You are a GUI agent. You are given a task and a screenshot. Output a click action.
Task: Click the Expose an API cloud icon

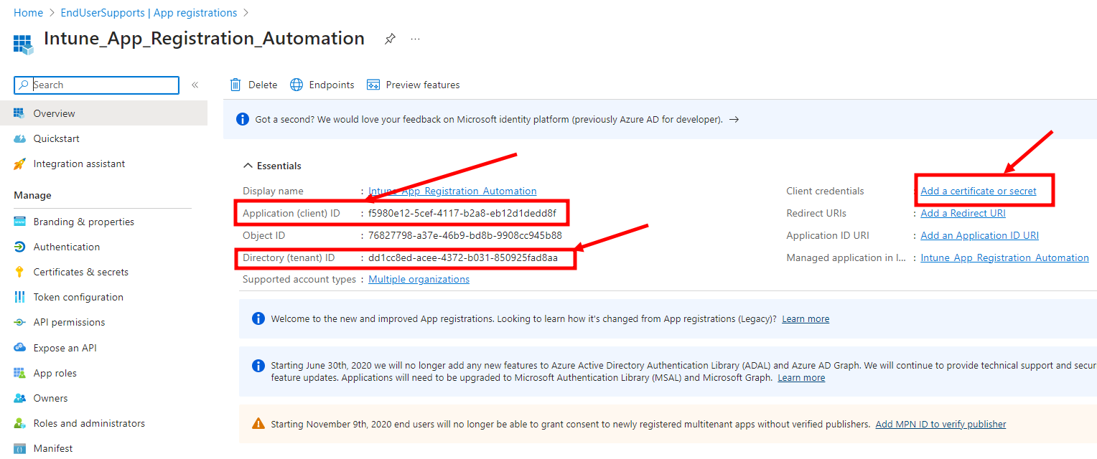(19, 348)
